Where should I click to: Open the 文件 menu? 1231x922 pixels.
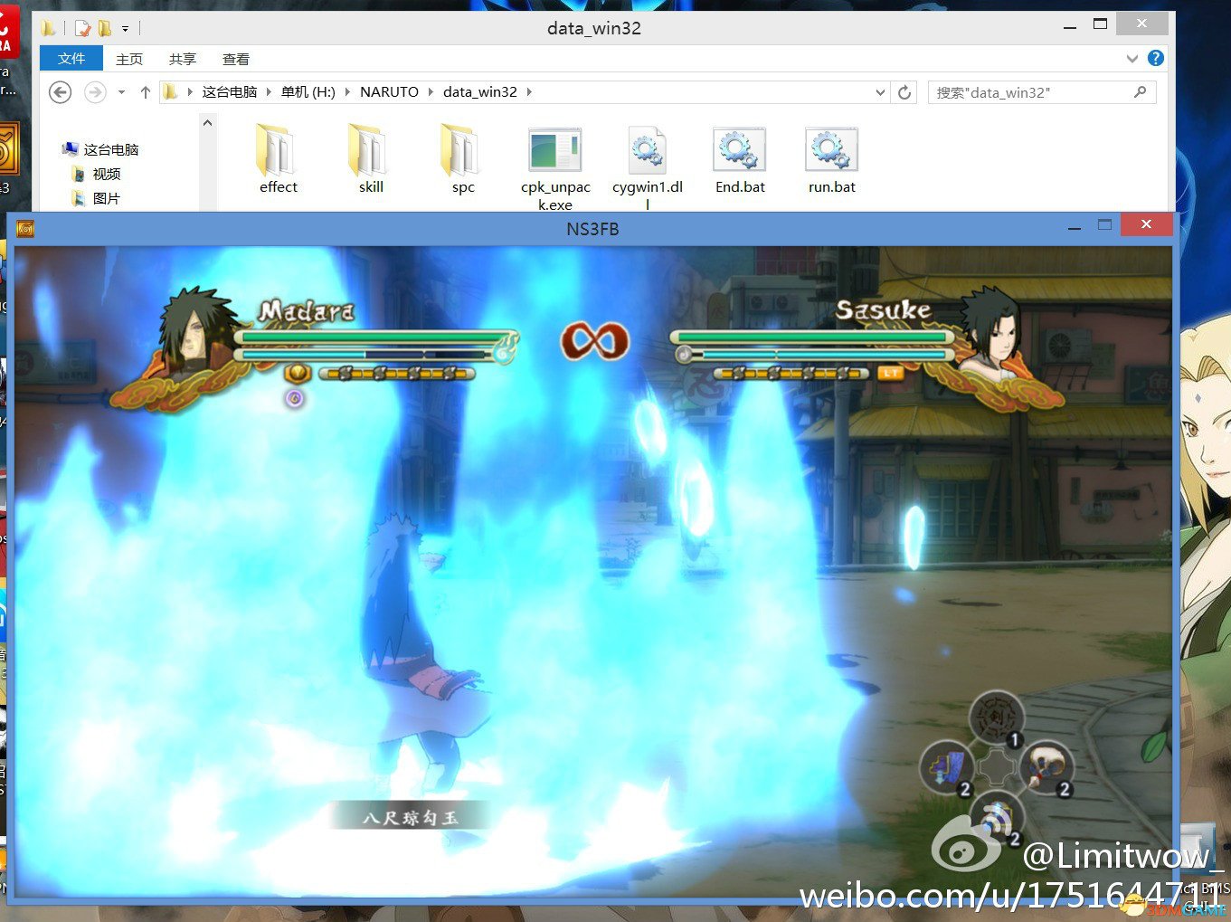(x=71, y=59)
